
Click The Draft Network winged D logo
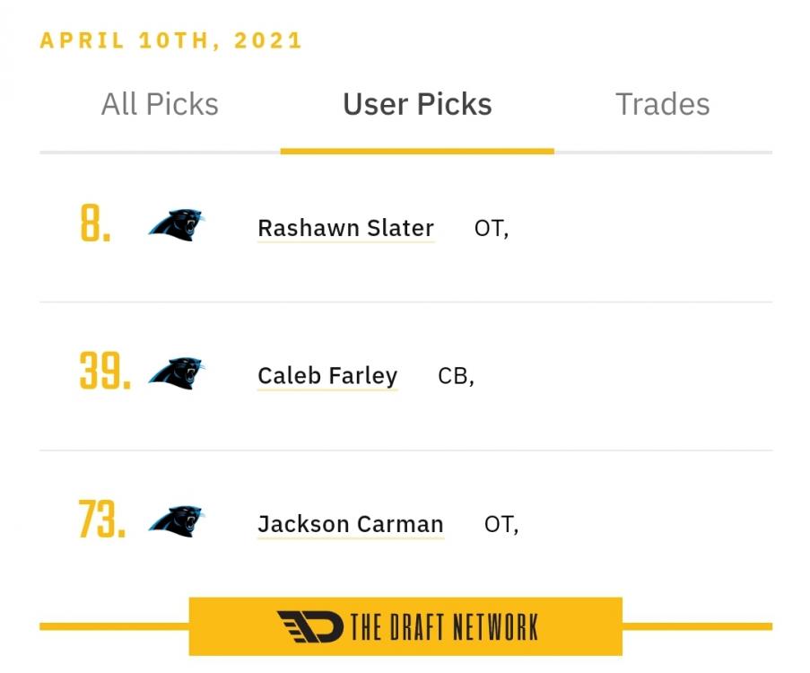(x=309, y=626)
